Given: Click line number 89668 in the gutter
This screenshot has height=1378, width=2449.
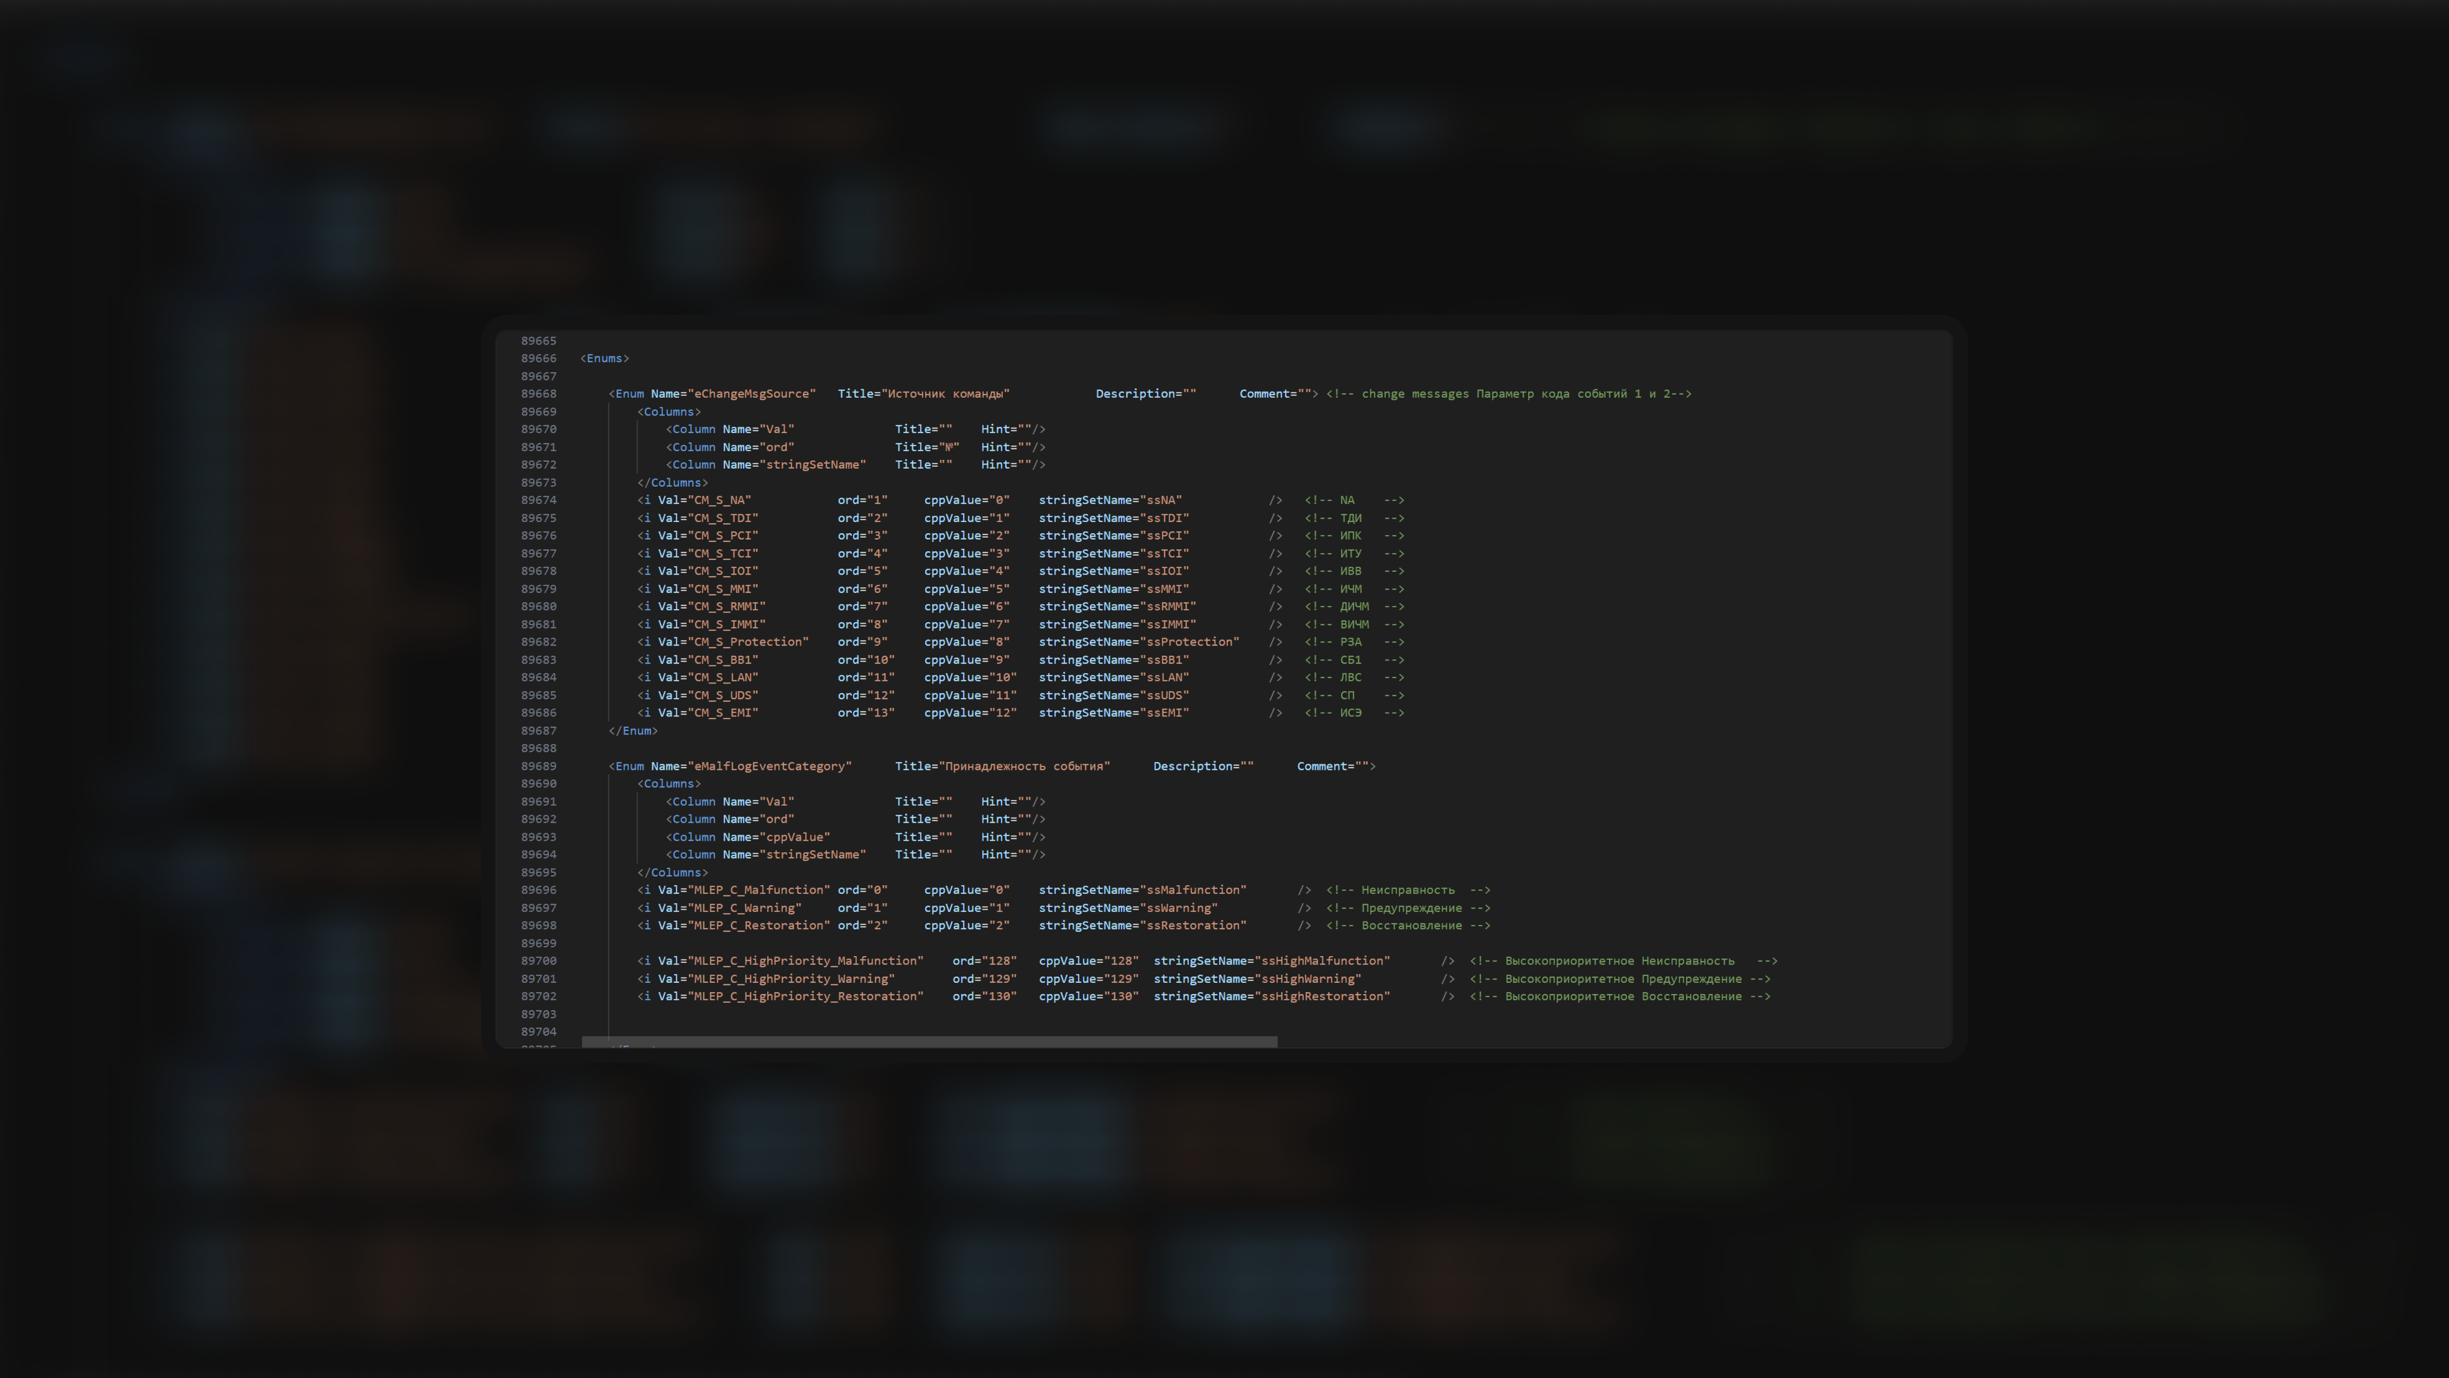Looking at the screenshot, I should 538,394.
